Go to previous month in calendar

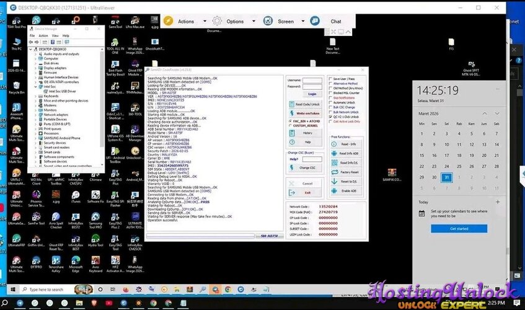(485, 114)
